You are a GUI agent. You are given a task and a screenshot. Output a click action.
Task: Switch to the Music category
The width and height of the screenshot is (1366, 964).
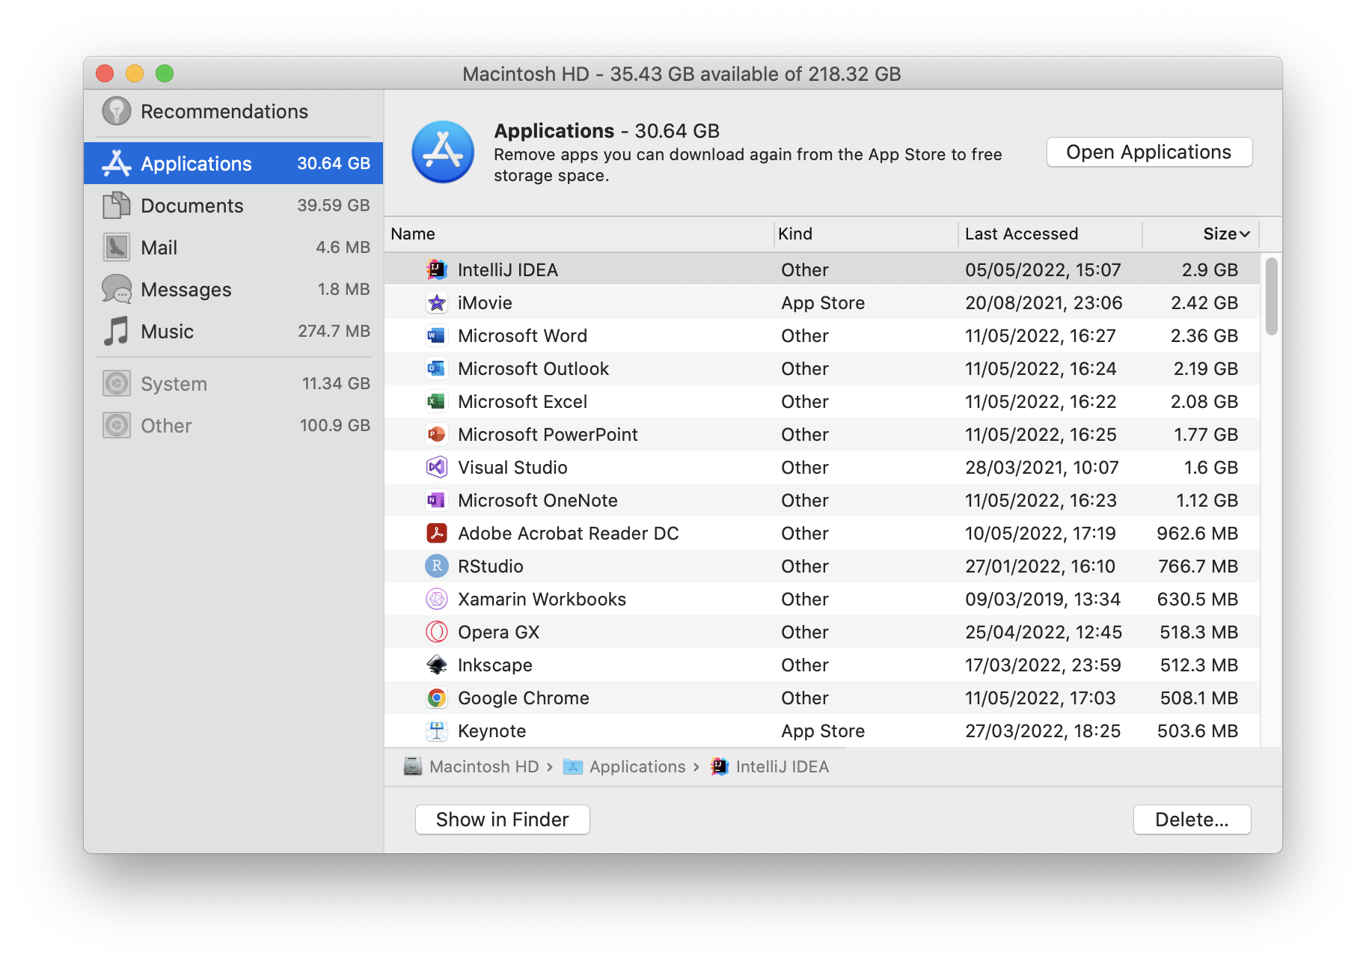(233, 331)
